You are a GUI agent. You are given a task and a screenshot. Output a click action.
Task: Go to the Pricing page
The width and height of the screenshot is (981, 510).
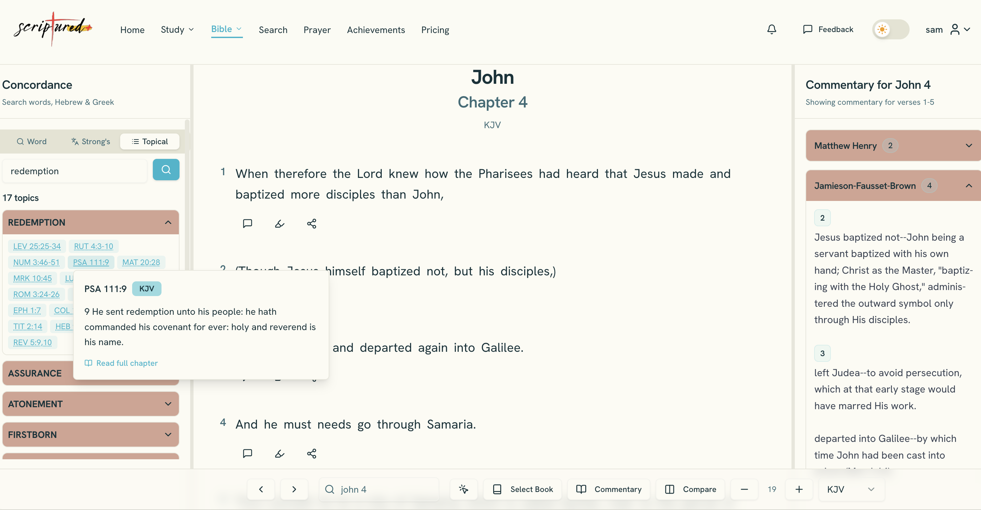pyautogui.click(x=435, y=30)
